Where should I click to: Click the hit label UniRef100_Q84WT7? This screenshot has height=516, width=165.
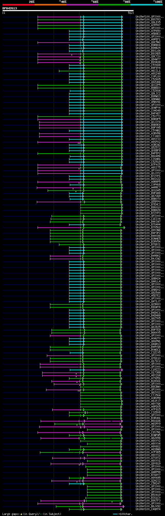tap(148, 60)
